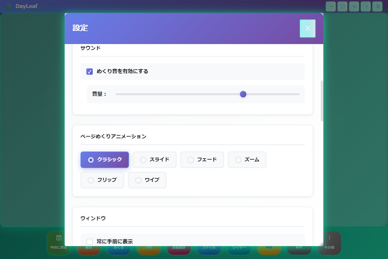Click the ズーム animation option
This screenshot has height=259, width=388.
click(247, 160)
